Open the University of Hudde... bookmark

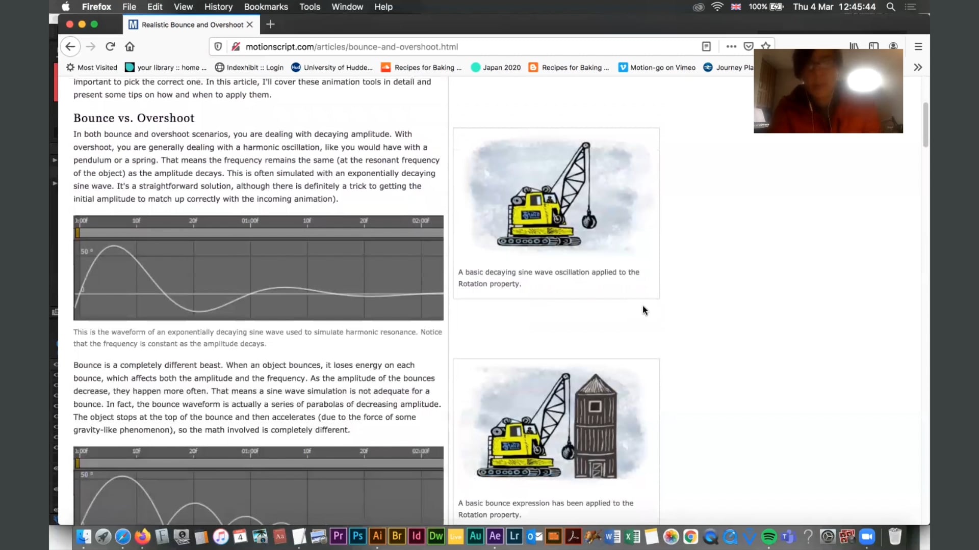tap(332, 67)
